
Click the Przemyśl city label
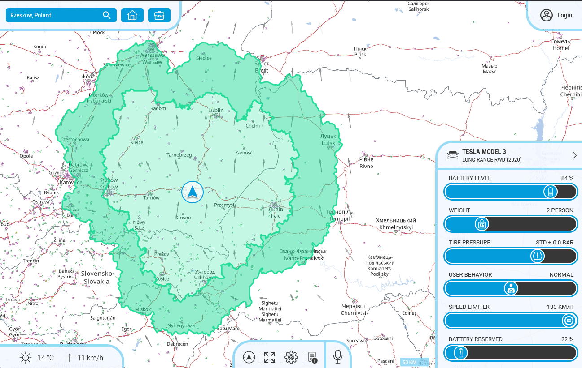click(224, 205)
